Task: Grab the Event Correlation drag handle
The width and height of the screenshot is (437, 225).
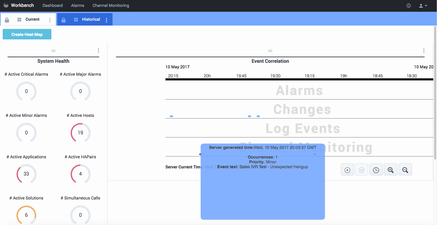Action: [270, 51]
